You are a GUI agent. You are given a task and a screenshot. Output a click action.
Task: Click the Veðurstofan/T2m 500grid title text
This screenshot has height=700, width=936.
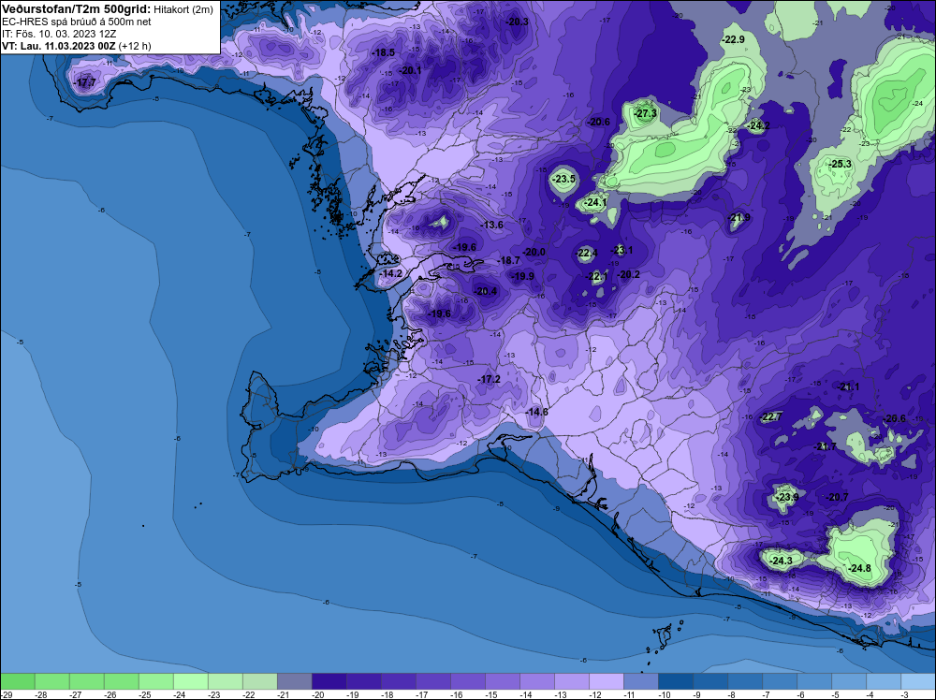click(76, 9)
